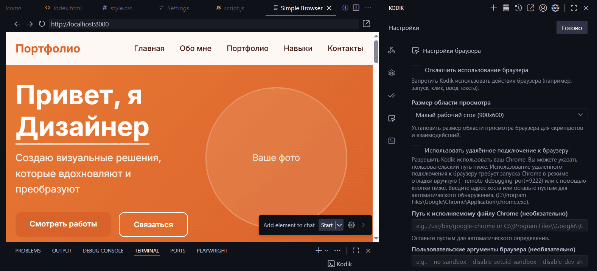Viewport: 597px width, 271px height.
Task: Click the 'Готово' button
Action: click(571, 28)
